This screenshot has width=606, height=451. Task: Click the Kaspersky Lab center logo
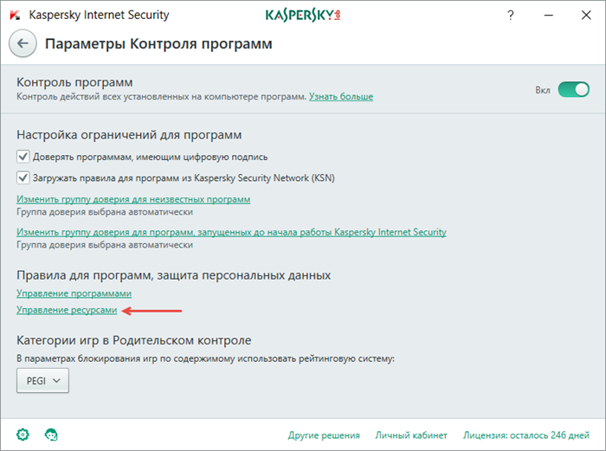point(303,15)
